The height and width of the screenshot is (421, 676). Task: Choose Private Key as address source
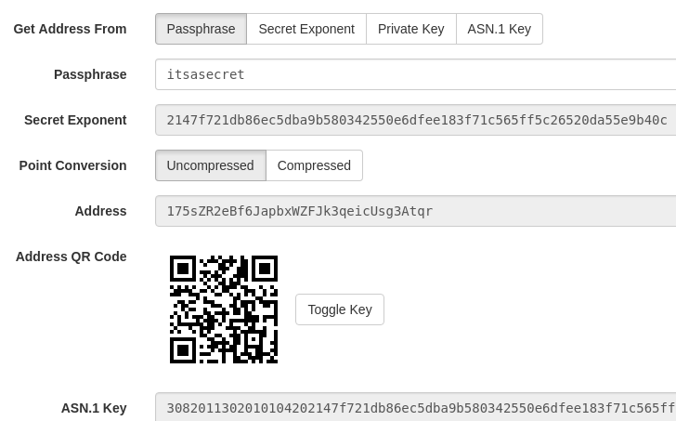410,29
